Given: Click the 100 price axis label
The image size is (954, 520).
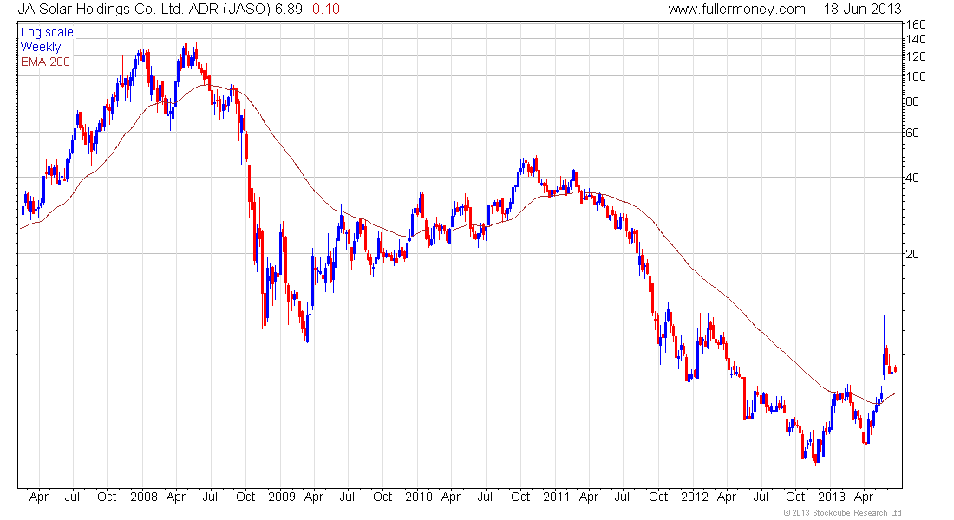Looking at the screenshot, I should 916,76.
